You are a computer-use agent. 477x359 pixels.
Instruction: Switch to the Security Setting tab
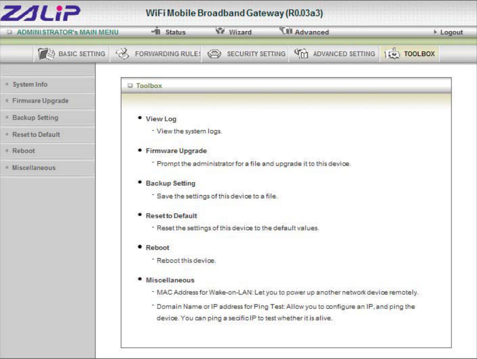coord(245,54)
